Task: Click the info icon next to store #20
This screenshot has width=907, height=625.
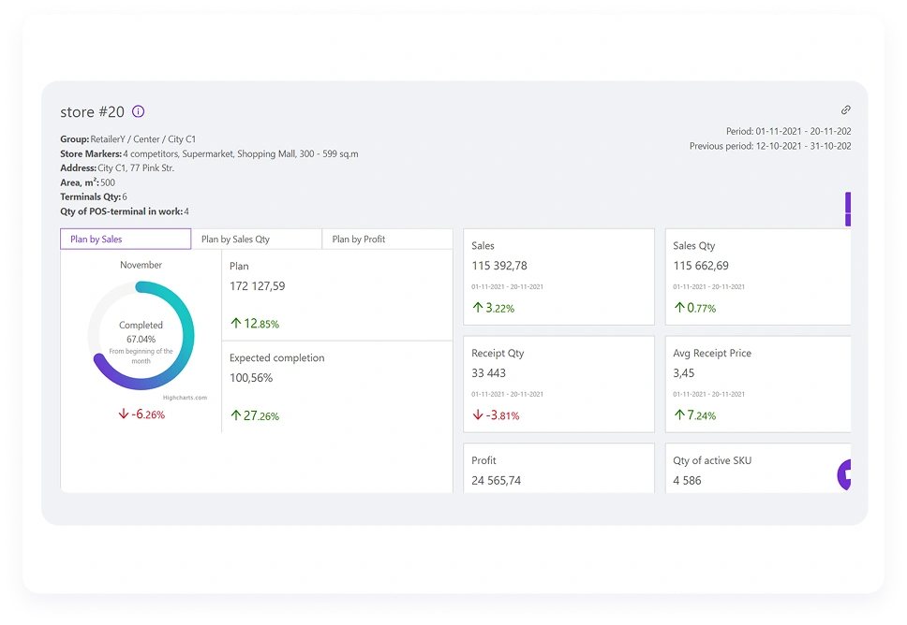Action: point(139,111)
